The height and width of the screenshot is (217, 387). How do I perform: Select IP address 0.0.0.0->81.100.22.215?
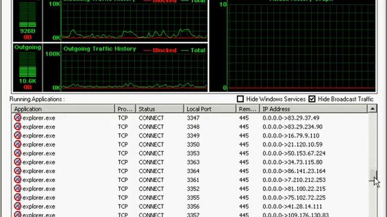(294, 189)
